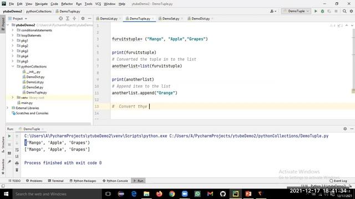Open Python Packages tool window
The height and width of the screenshot is (199, 355).
tap(83, 181)
